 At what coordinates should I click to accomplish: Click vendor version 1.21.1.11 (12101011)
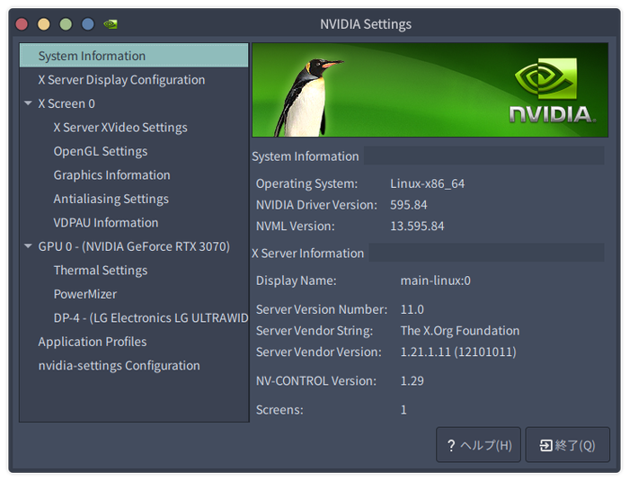point(458,352)
